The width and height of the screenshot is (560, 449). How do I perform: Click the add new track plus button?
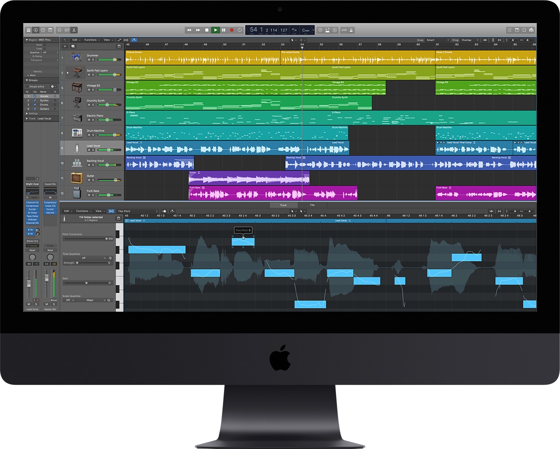click(x=65, y=46)
